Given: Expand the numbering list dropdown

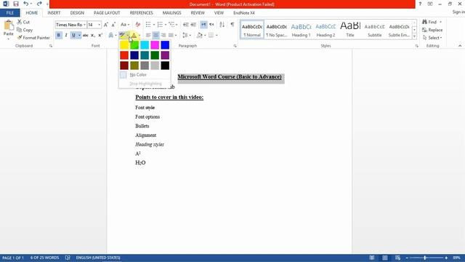Looking at the screenshot, I should coord(166,25).
